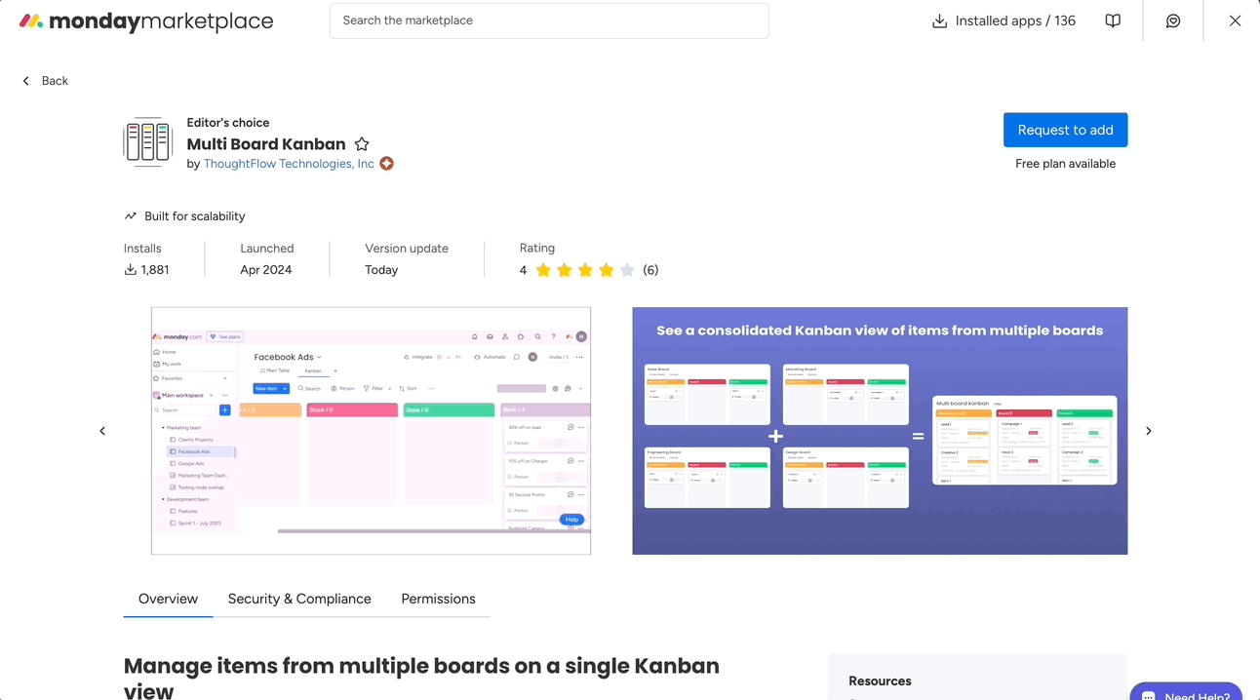Screen dimensions: 1260x700
Task: Click the first rating star
Action: click(x=543, y=270)
